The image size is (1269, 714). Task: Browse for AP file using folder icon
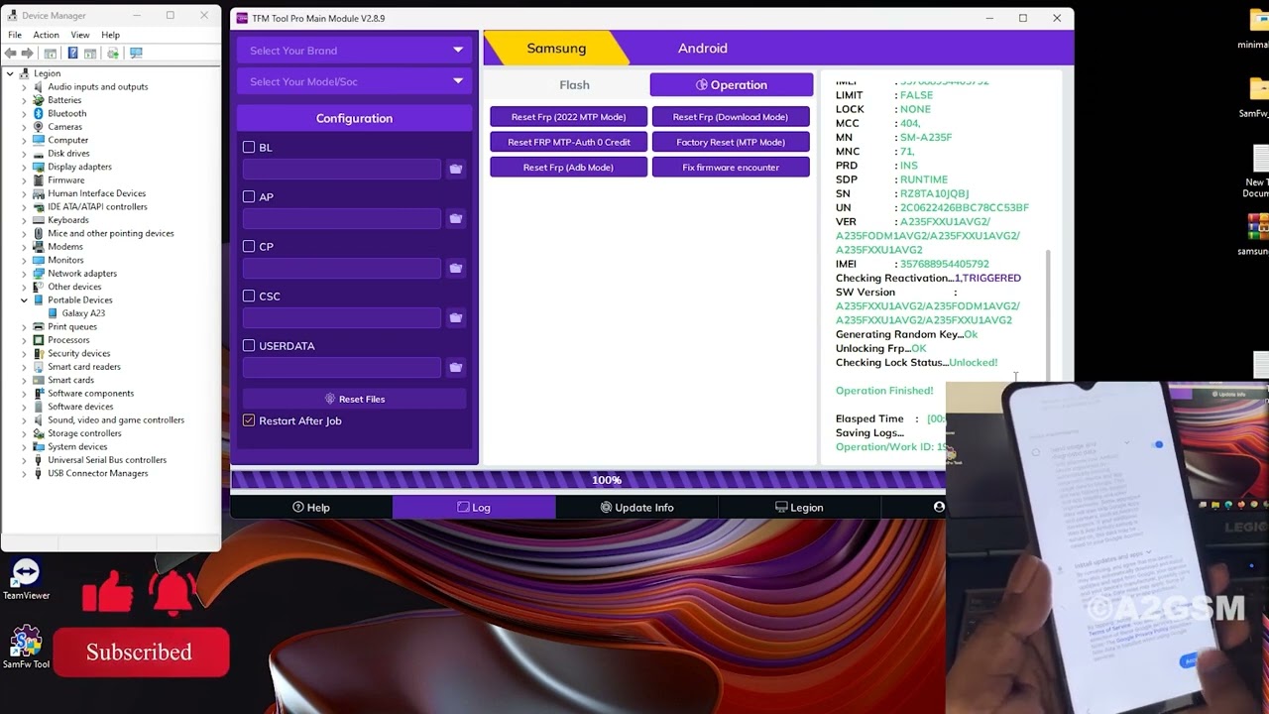pos(455,219)
